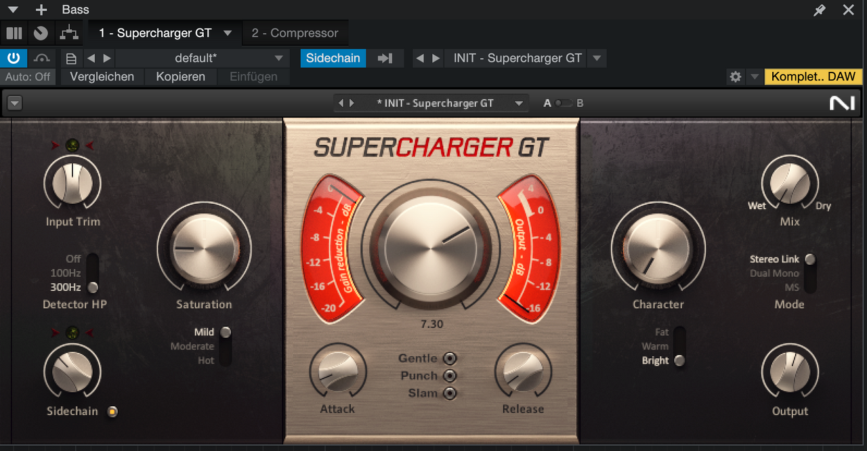Viewport: 867px width, 451px height.
Task: Click the Native Instruments logo
Action: 842,104
